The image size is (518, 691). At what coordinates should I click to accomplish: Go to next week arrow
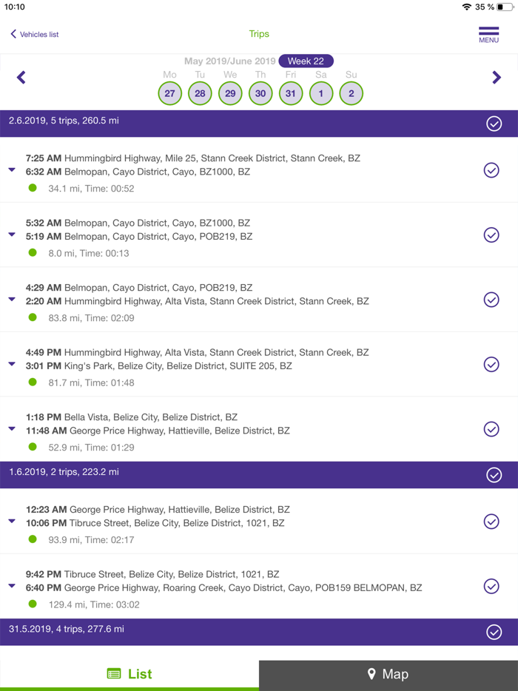[497, 77]
